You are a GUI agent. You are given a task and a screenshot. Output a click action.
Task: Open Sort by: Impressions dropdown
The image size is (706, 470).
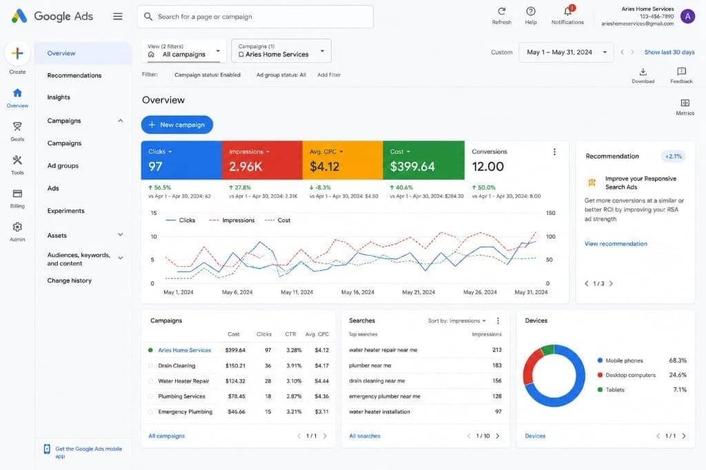point(457,321)
